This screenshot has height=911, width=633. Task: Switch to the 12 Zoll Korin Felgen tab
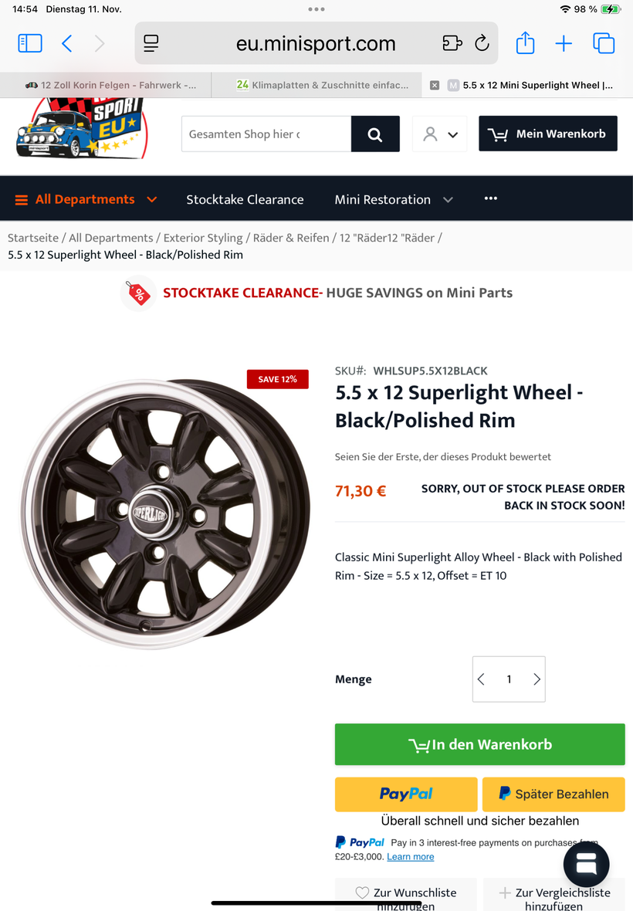click(110, 86)
